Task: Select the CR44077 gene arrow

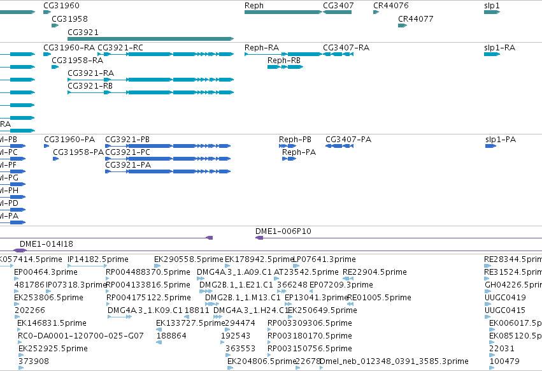Action: tap(403, 25)
